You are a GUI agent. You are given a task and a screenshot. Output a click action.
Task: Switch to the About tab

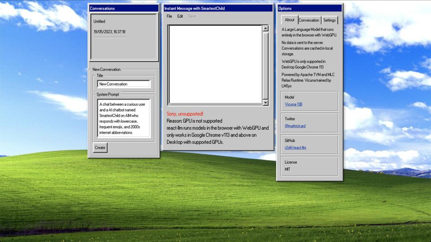(290, 20)
